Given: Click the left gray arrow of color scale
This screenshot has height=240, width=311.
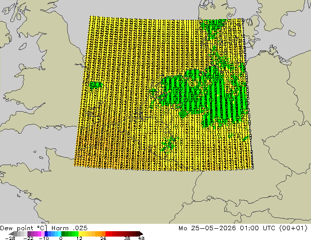Looking at the screenshot, I should pyautogui.click(x=11, y=234).
